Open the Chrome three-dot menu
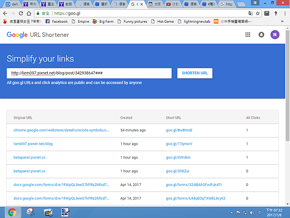This screenshot has height=218, width=290. (285, 14)
